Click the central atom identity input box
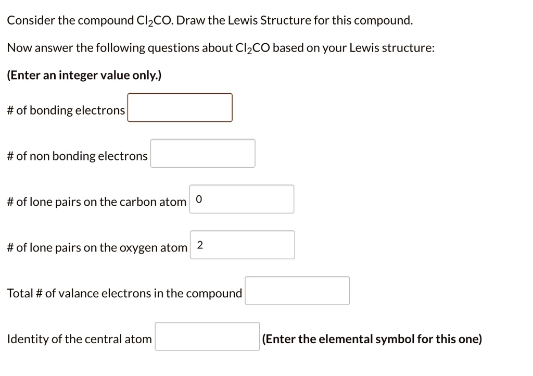Screen dimensions: 533x376 [x=207, y=337]
